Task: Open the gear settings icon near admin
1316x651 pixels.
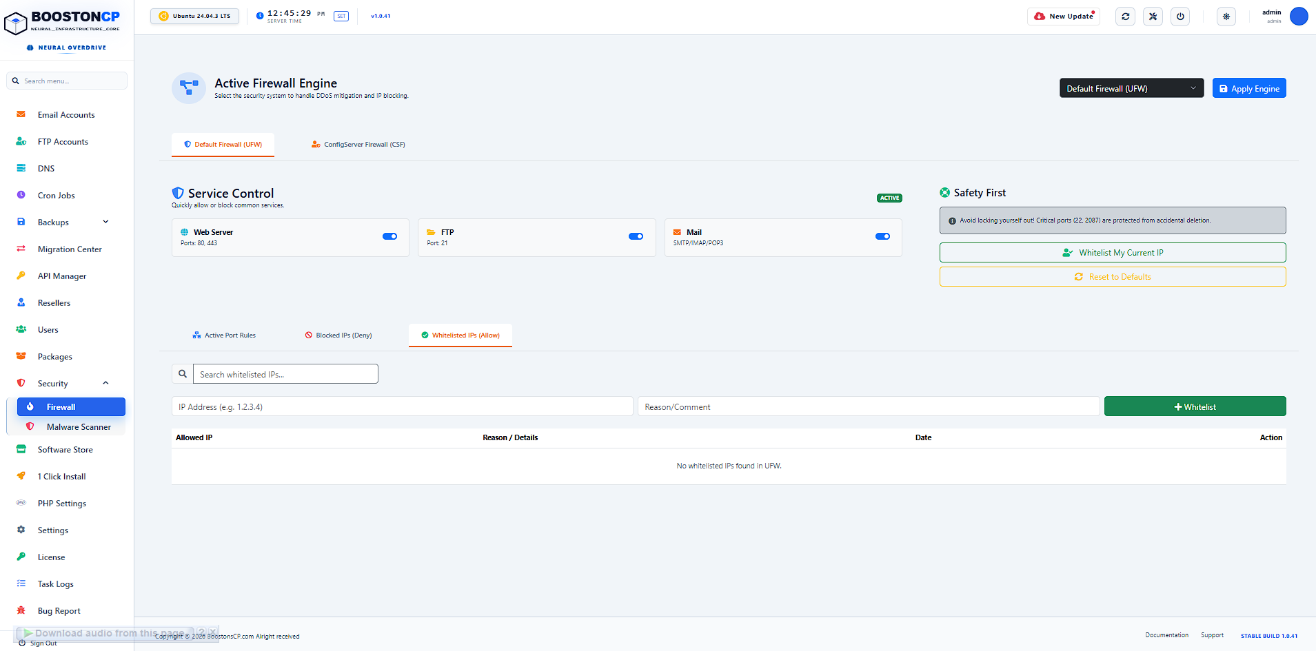Action: tap(1226, 17)
